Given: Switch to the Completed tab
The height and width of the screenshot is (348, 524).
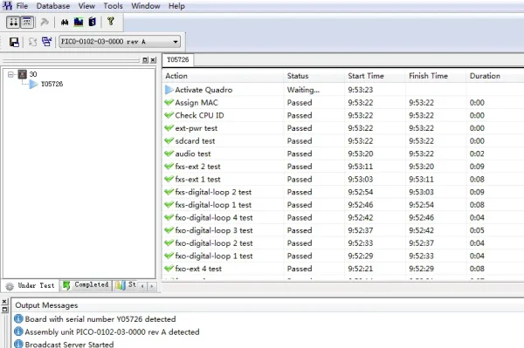Looking at the screenshot, I should 86,285.
